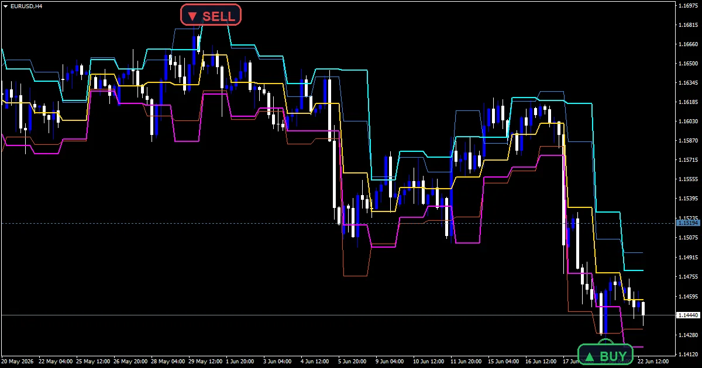Click the 1.16345 price scale value
702x368 pixels.
click(688, 83)
